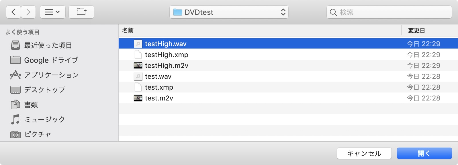Create a new folder with toolbar icon
458x165 pixels.
[x=81, y=12]
